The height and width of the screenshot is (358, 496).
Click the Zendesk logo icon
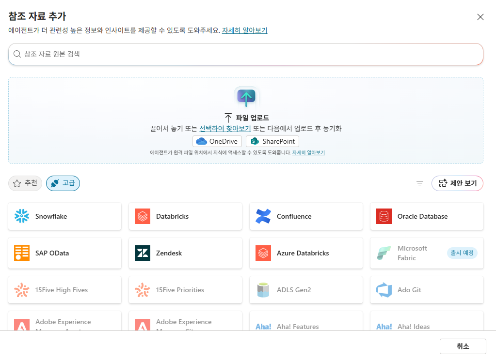143,253
